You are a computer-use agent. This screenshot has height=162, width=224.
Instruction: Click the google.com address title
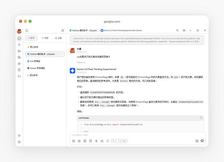(x=112, y=21)
